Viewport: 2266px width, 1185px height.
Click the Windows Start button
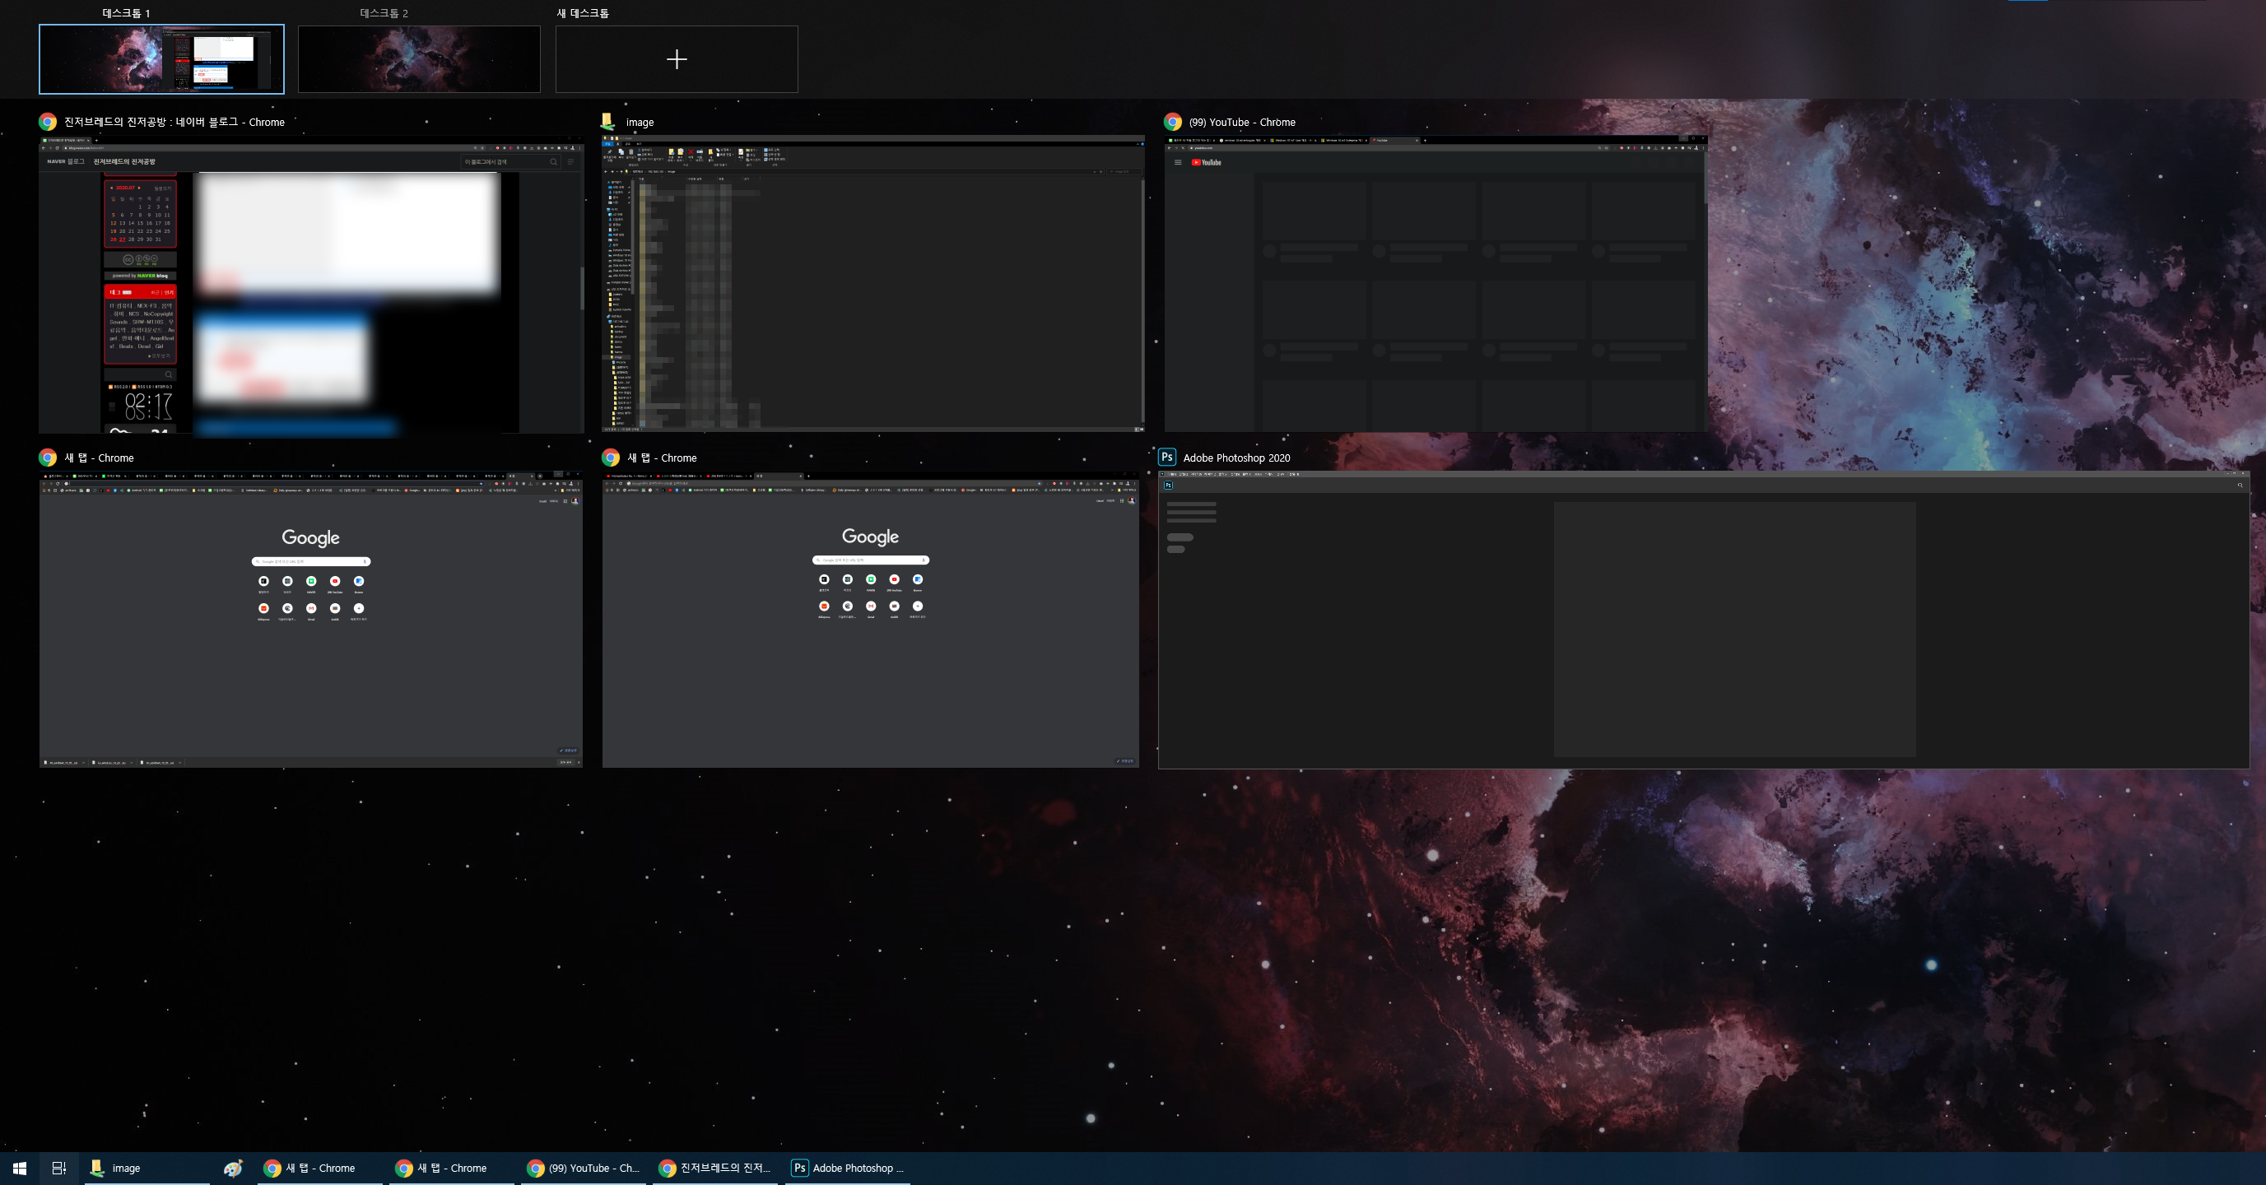(20, 1169)
